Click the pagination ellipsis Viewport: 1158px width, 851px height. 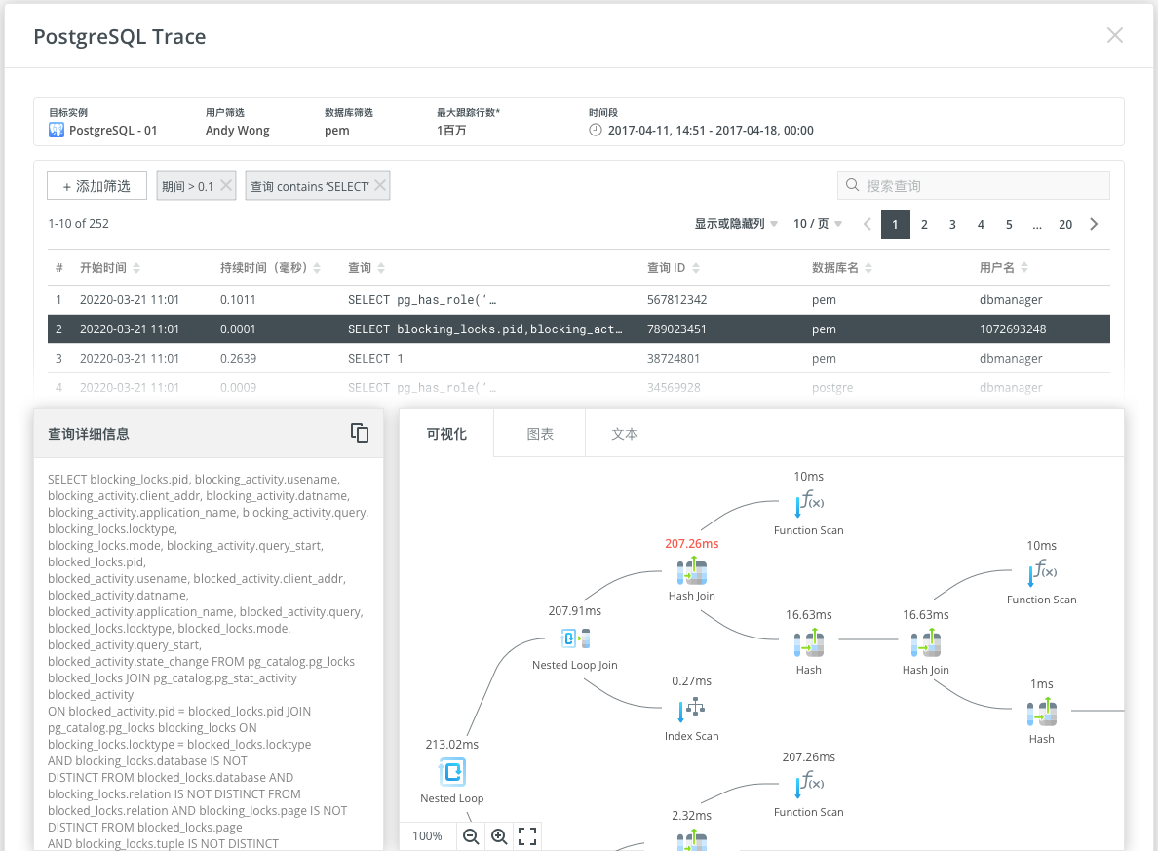point(1037,224)
